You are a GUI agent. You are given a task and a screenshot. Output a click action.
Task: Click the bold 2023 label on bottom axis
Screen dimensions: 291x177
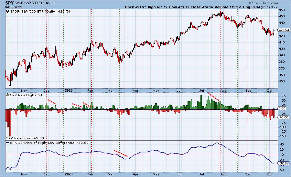click(69, 174)
